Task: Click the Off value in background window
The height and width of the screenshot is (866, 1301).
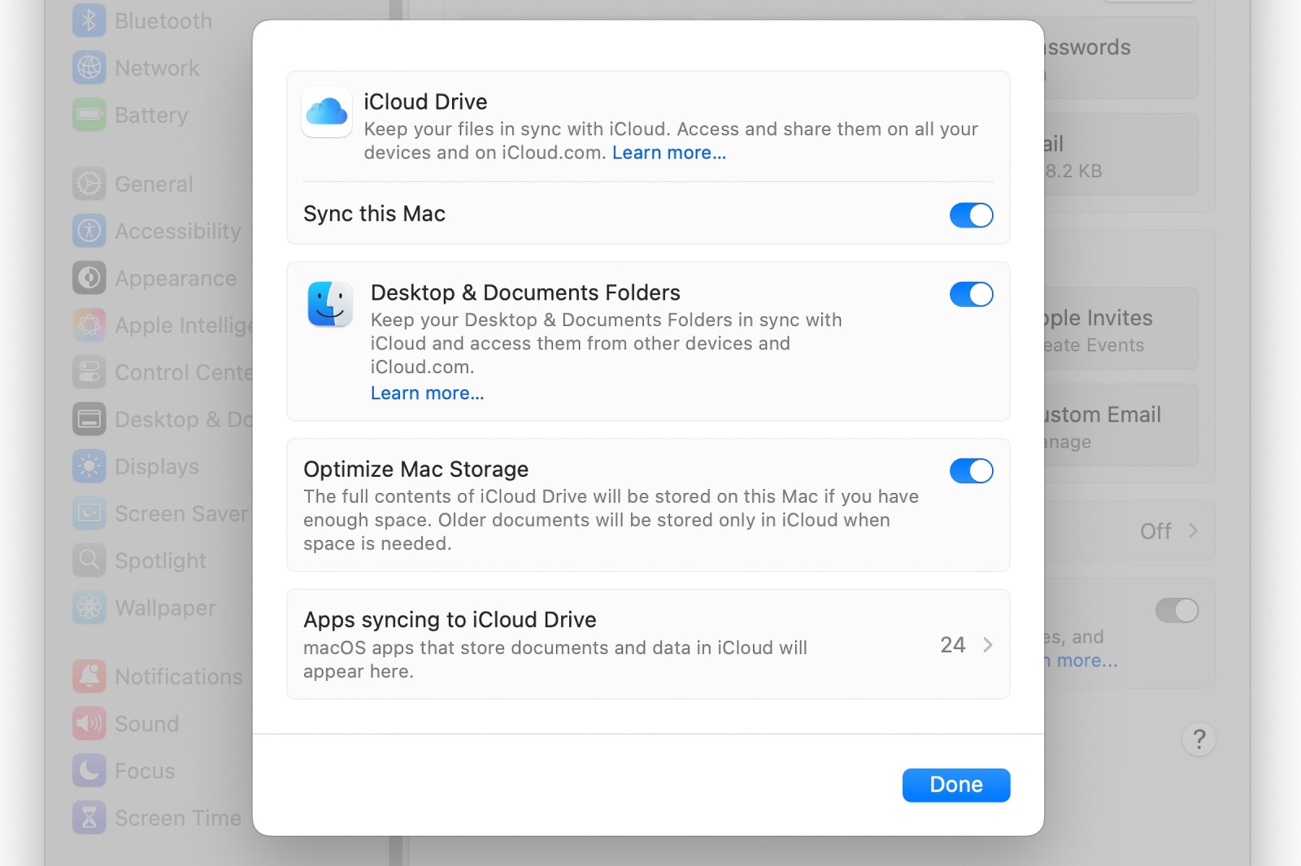Action: [1155, 531]
